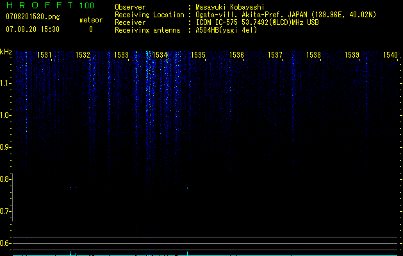403x256 pixels.
Task: Click the 1536 time marker
Action: point(236,54)
